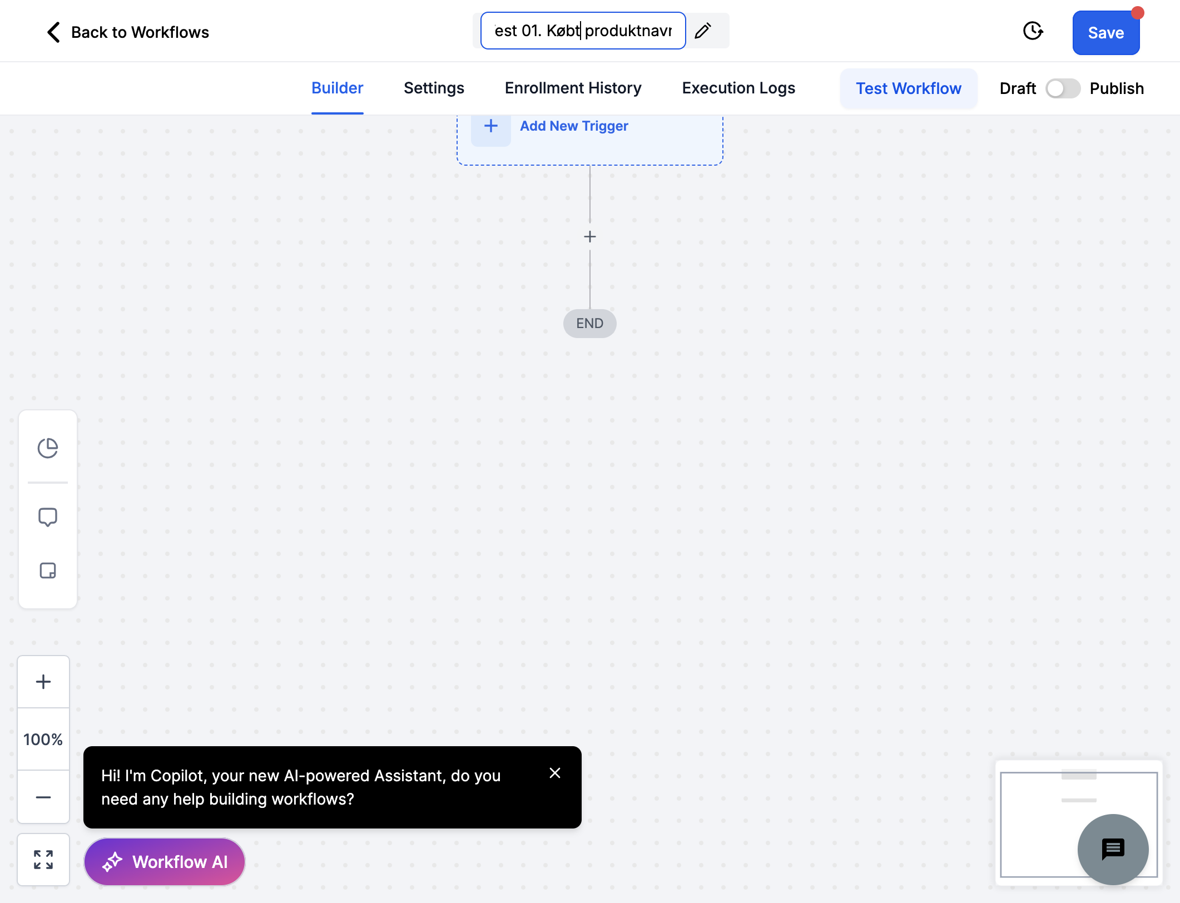Click the Test Workflow button
The width and height of the screenshot is (1180, 903).
coord(908,88)
